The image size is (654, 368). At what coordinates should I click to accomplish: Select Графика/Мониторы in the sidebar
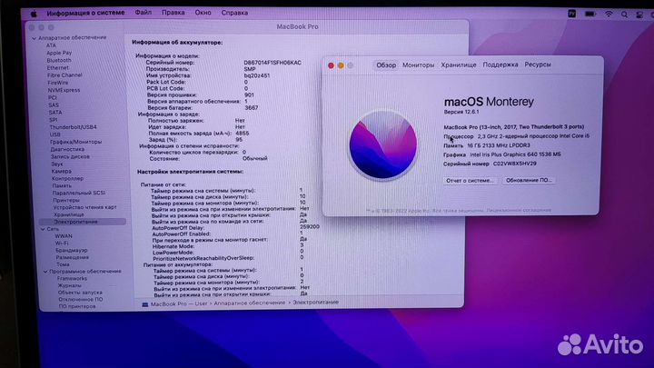[76, 142]
